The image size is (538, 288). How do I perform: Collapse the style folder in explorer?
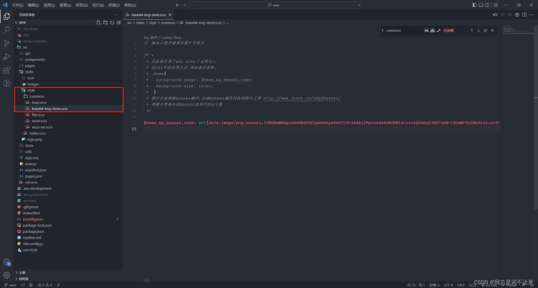pos(31,90)
